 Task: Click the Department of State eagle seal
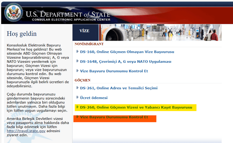pyautogui.click(x=13, y=12)
